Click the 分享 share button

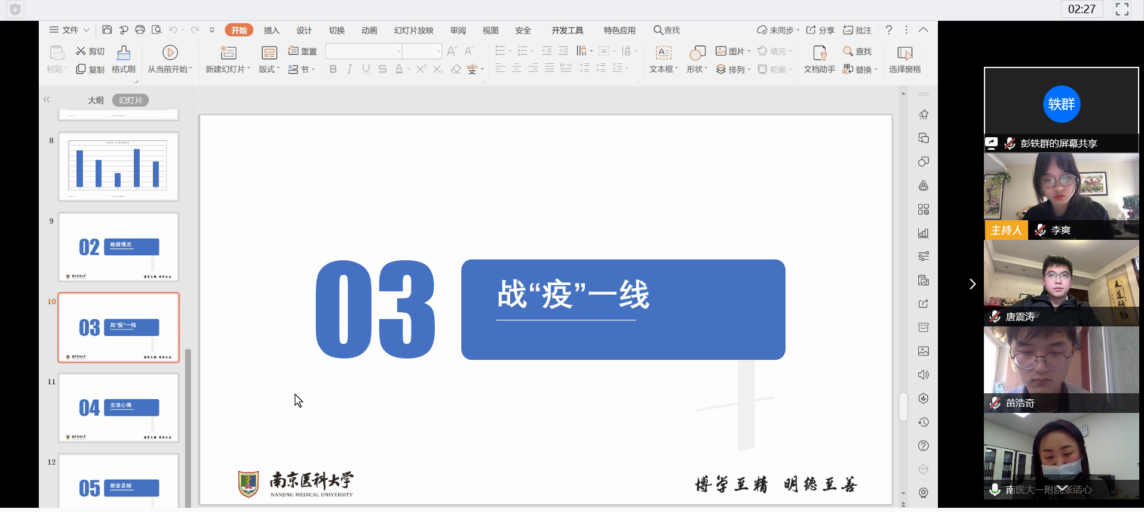[820, 30]
